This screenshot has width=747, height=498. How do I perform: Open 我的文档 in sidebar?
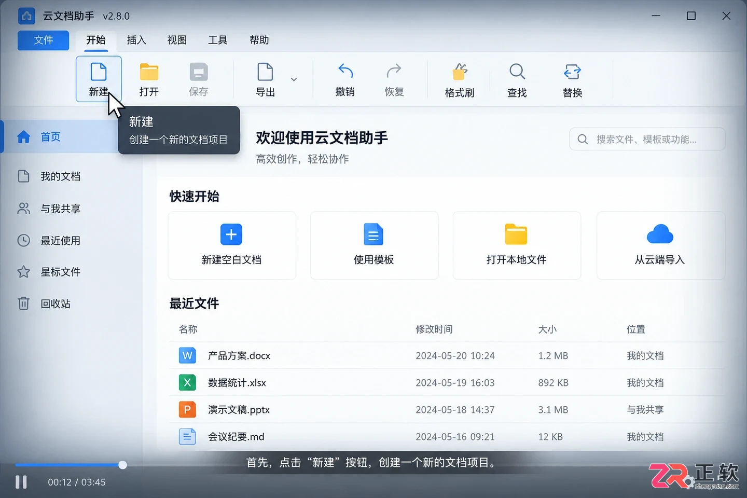[61, 176]
